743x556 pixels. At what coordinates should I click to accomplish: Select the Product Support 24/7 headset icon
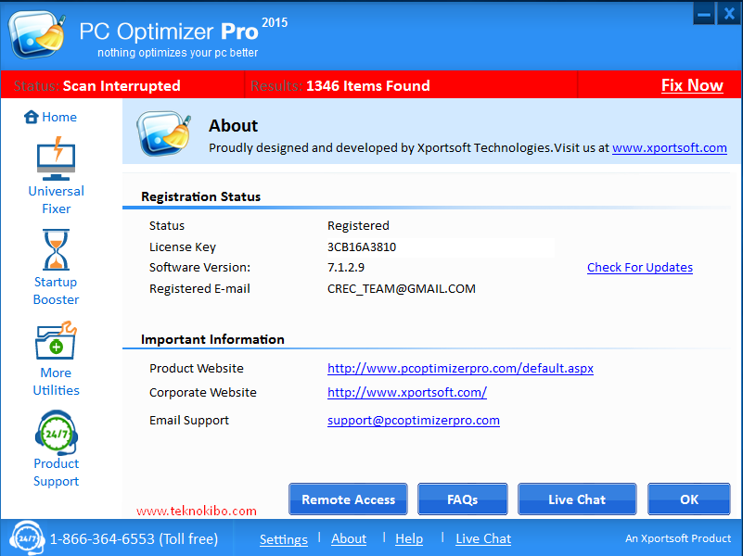coord(56,433)
